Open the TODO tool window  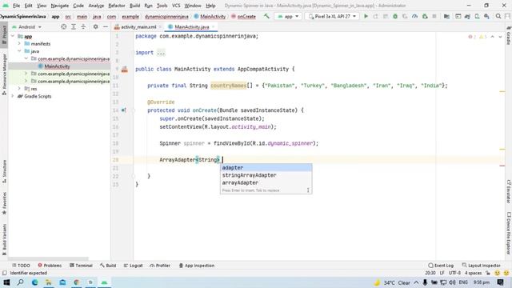pyautogui.click(x=21, y=266)
